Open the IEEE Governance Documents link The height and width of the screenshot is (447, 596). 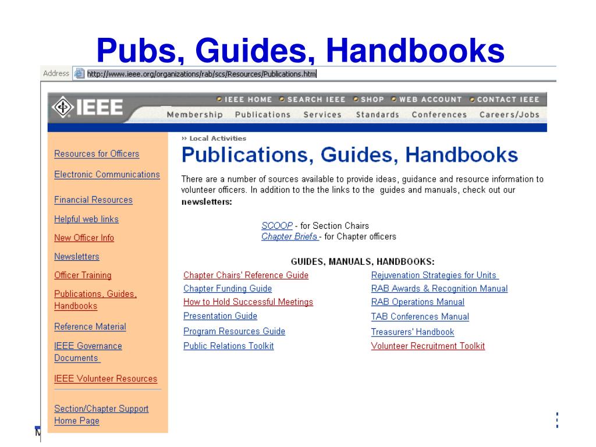(x=88, y=352)
